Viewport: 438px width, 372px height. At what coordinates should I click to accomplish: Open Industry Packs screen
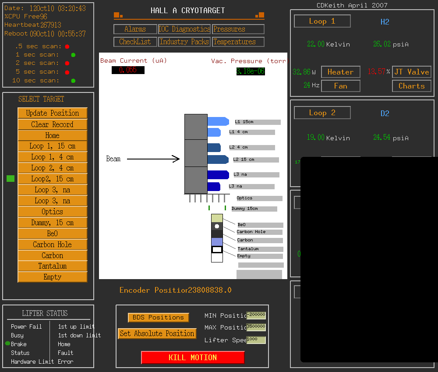pos(184,42)
